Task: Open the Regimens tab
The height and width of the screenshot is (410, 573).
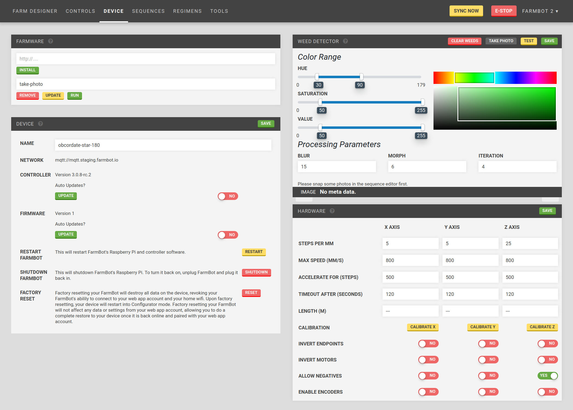Action: (x=187, y=11)
